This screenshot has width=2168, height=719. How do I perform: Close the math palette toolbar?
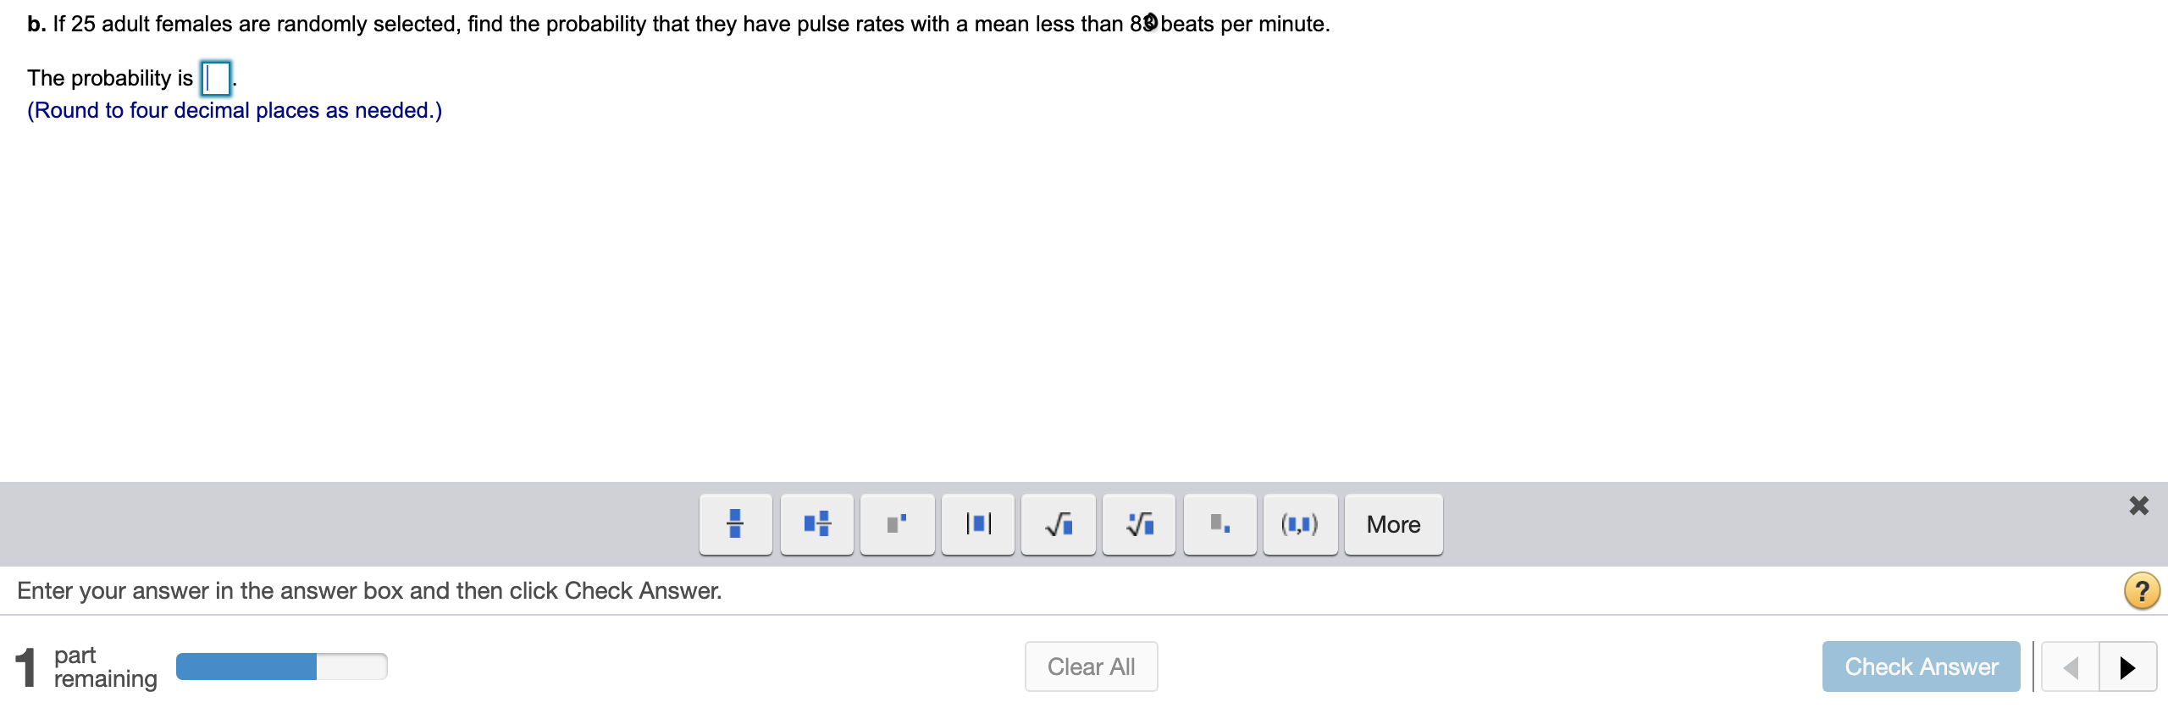click(x=2140, y=506)
